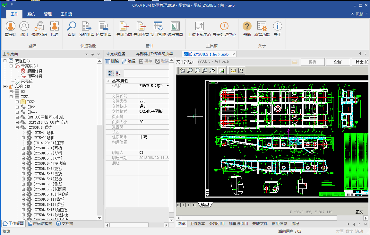This screenshot has height=235, width=370.
Task: Select the zoom magnifier tool in viewer toolbar
Action: click(x=190, y=71)
